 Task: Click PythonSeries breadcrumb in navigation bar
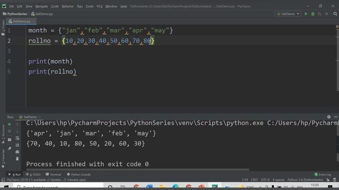point(15,14)
